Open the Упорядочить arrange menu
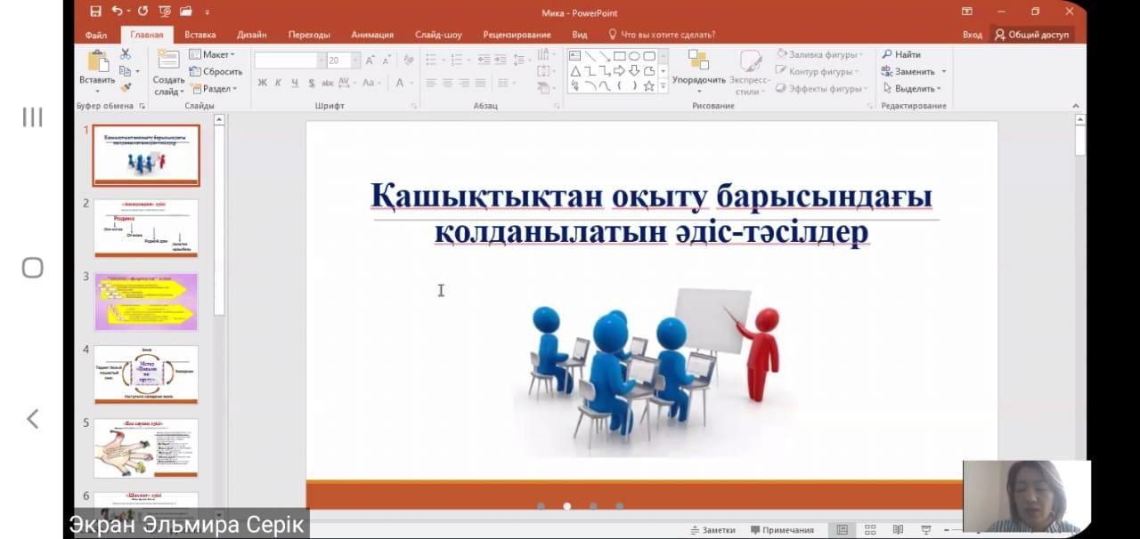The image size is (1140, 539). coord(699,72)
